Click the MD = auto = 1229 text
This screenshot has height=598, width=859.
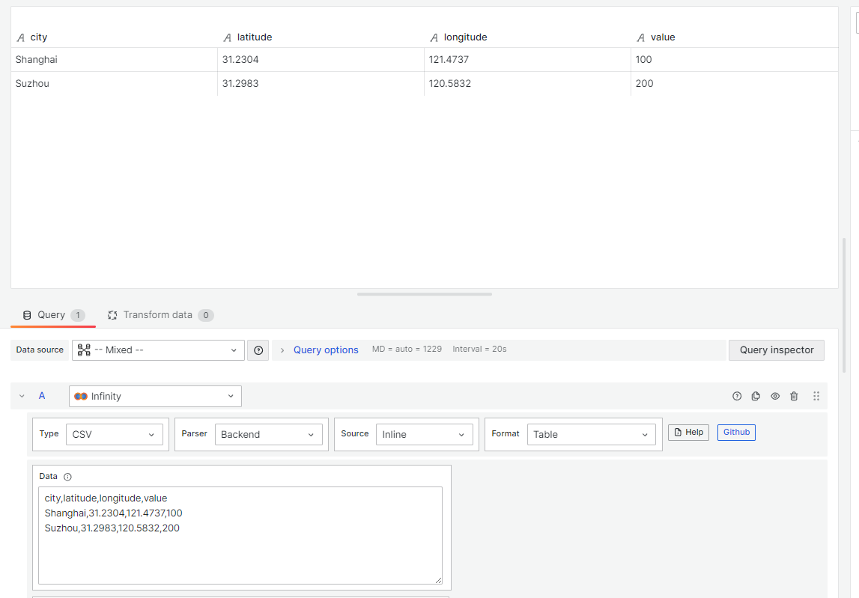[407, 349]
